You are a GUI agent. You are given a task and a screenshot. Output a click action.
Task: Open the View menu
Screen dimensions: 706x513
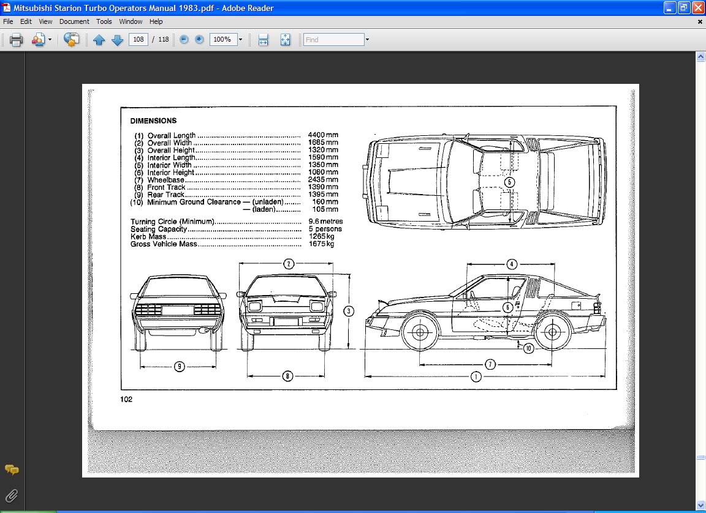pyautogui.click(x=45, y=21)
